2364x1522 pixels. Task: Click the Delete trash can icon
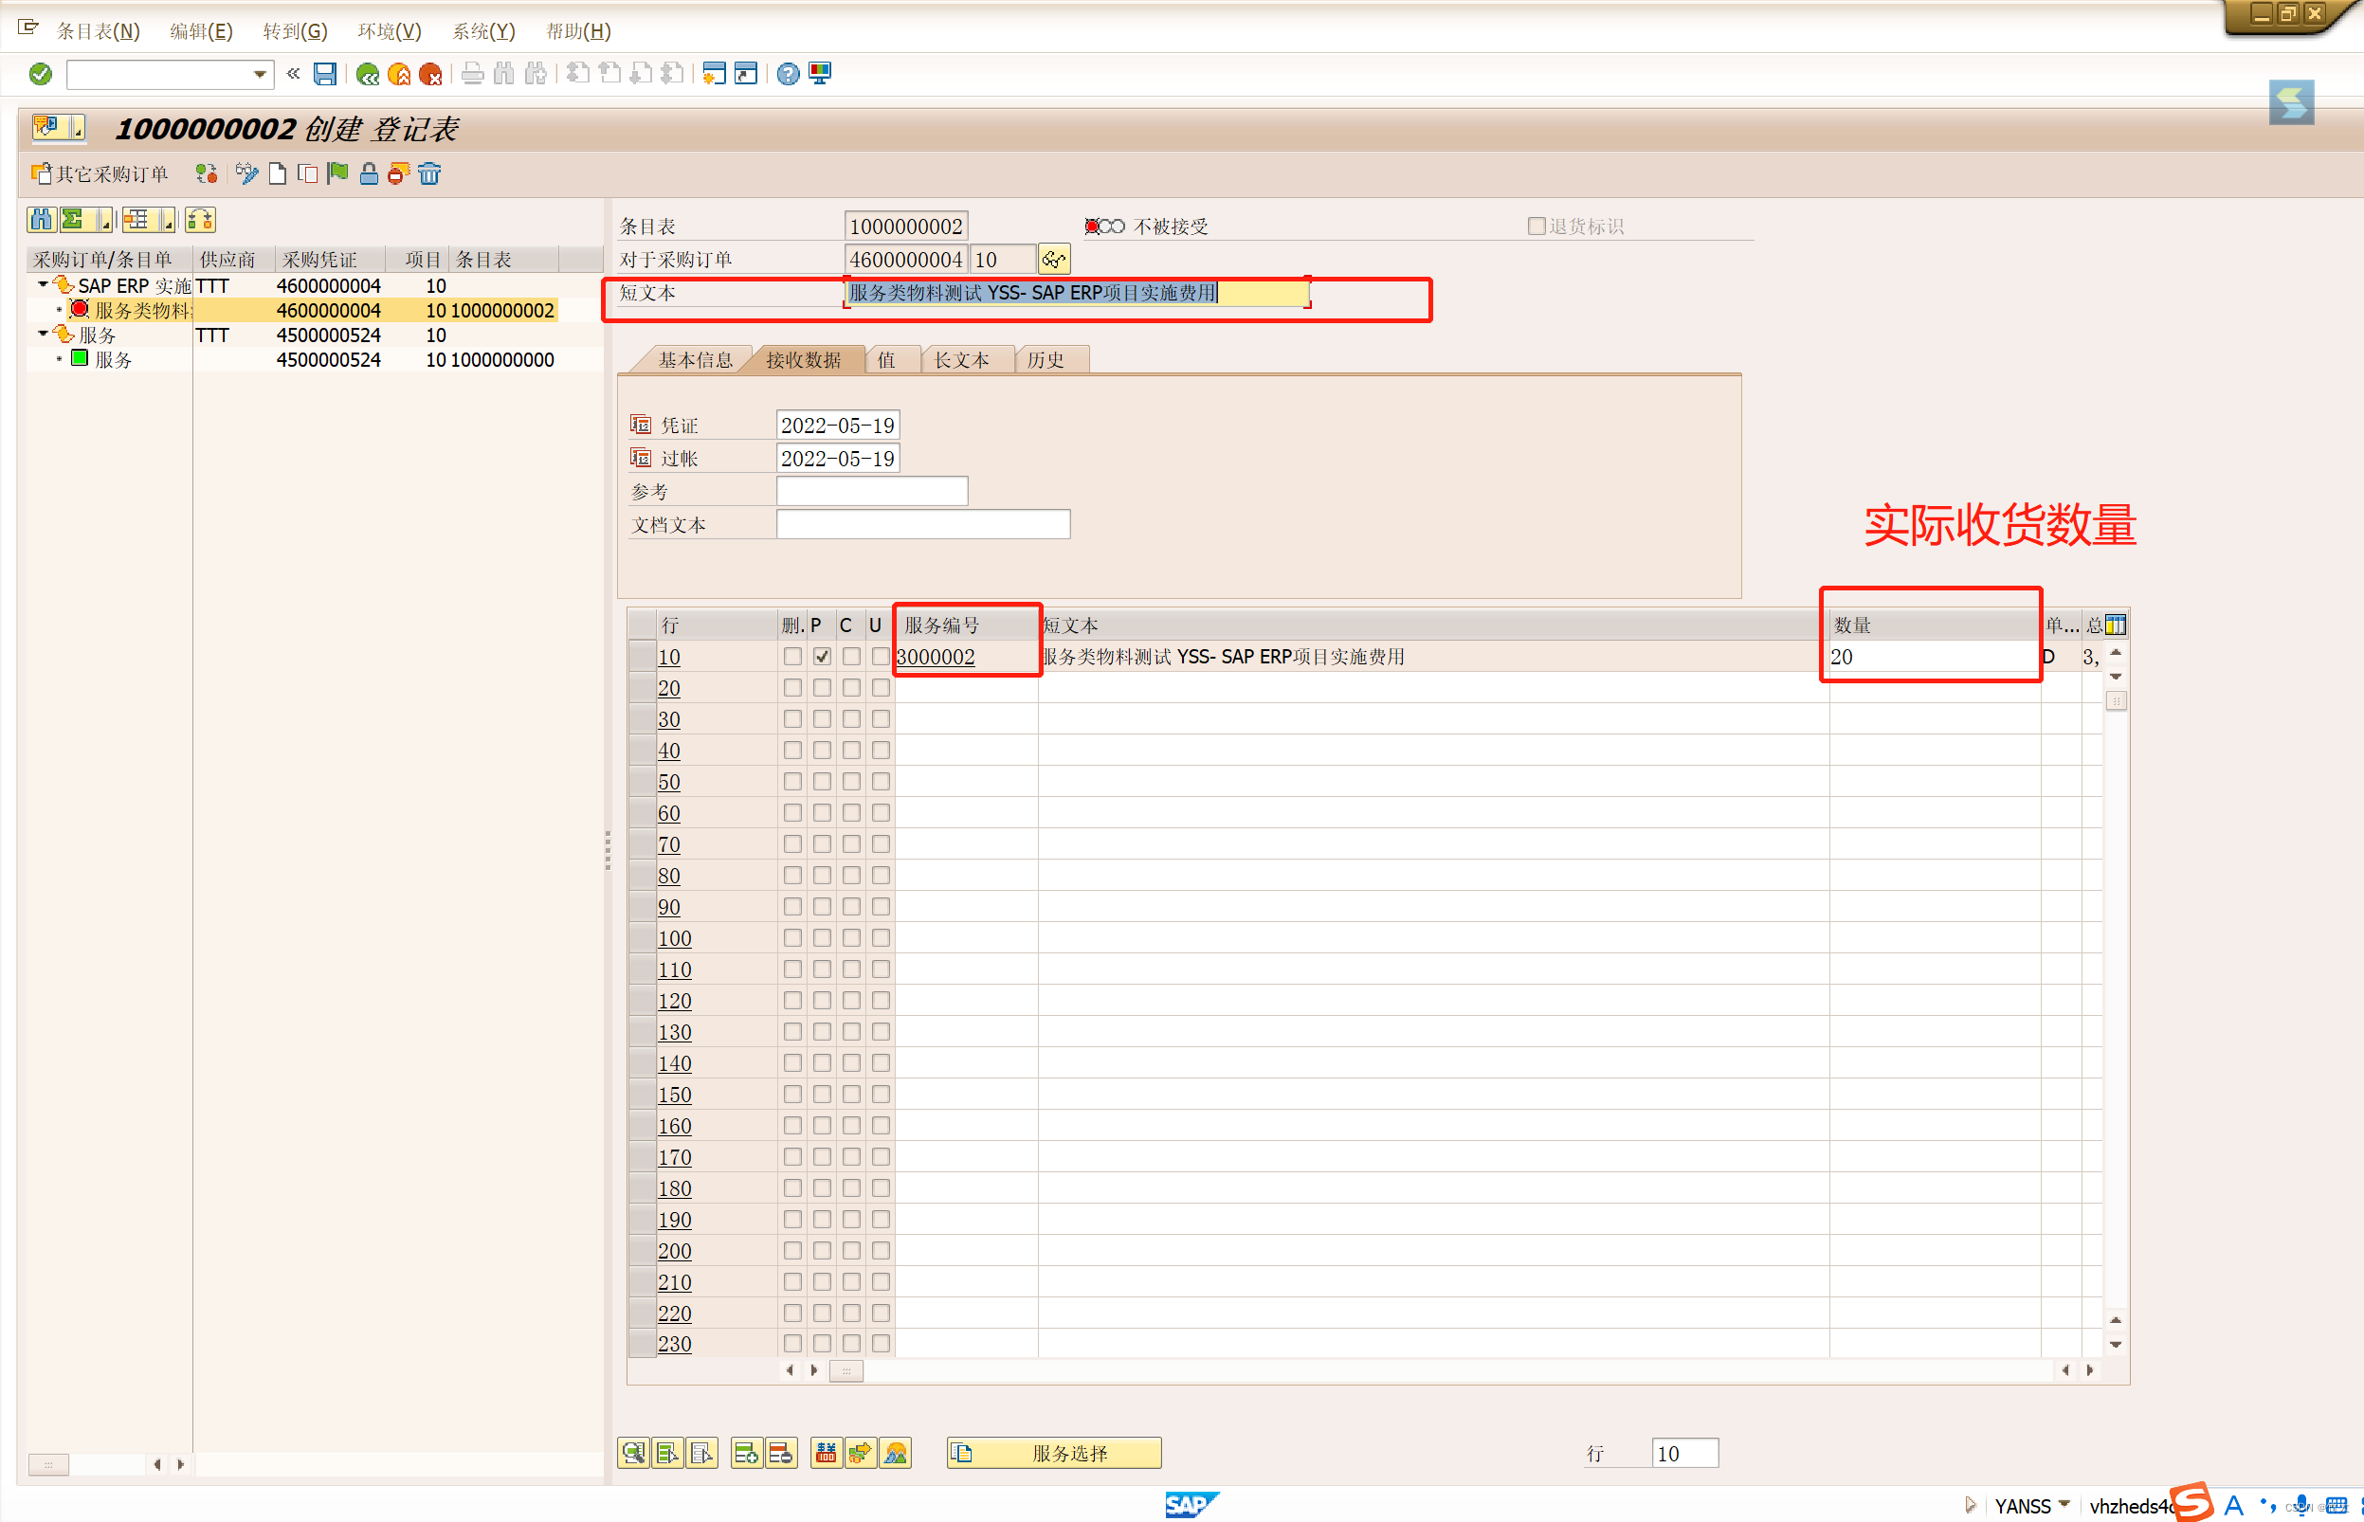429,174
